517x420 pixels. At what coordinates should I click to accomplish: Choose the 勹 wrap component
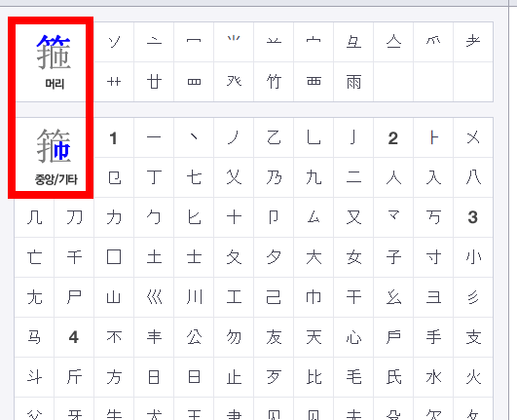154,217
